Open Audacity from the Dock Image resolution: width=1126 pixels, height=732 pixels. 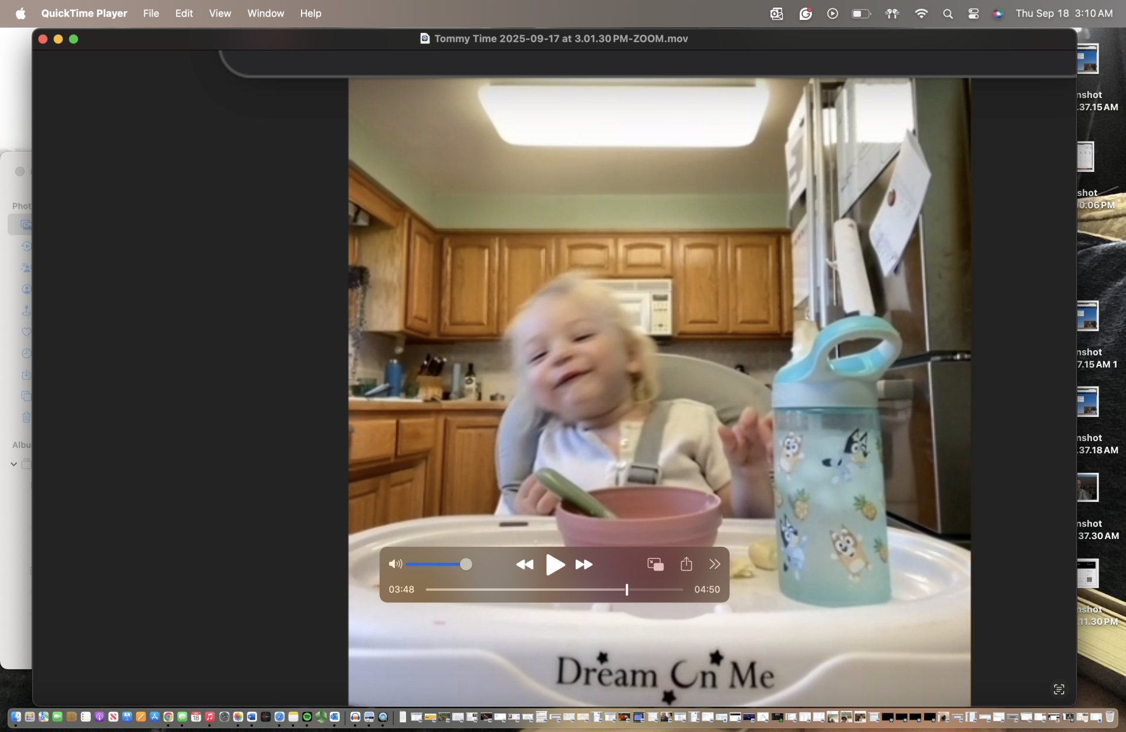[355, 717]
